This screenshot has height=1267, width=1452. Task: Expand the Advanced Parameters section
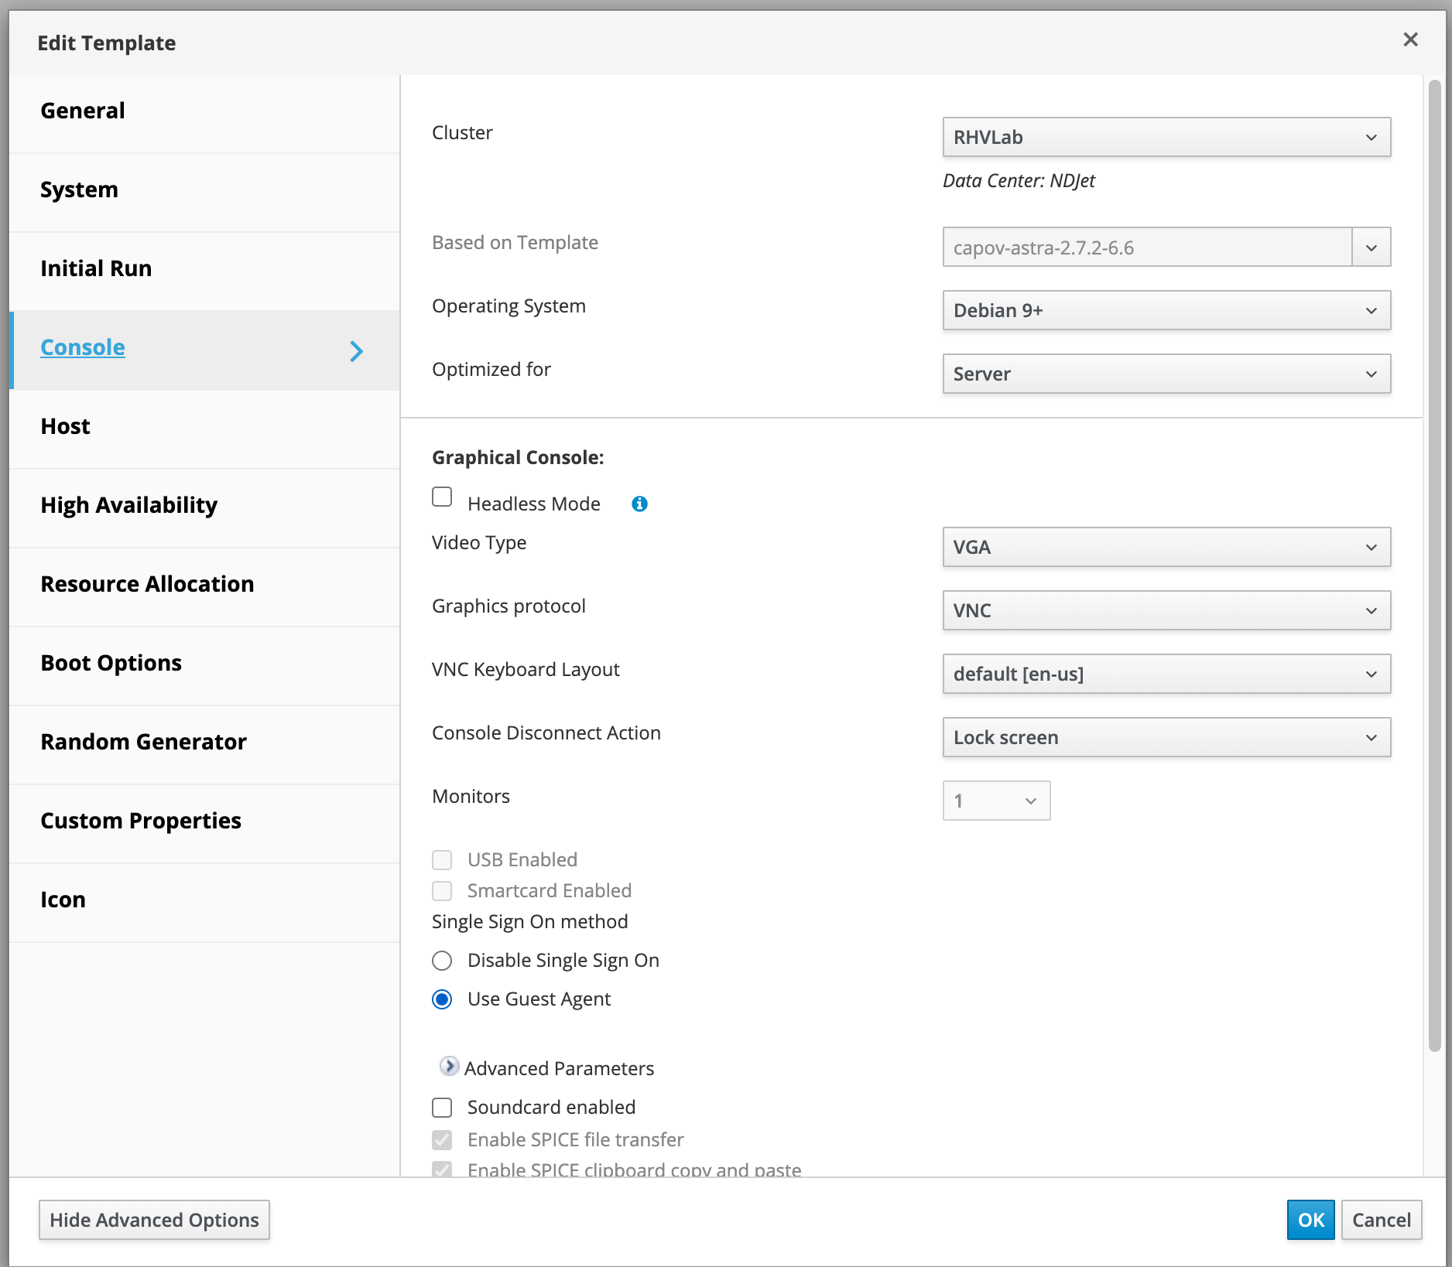coord(449,1067)
